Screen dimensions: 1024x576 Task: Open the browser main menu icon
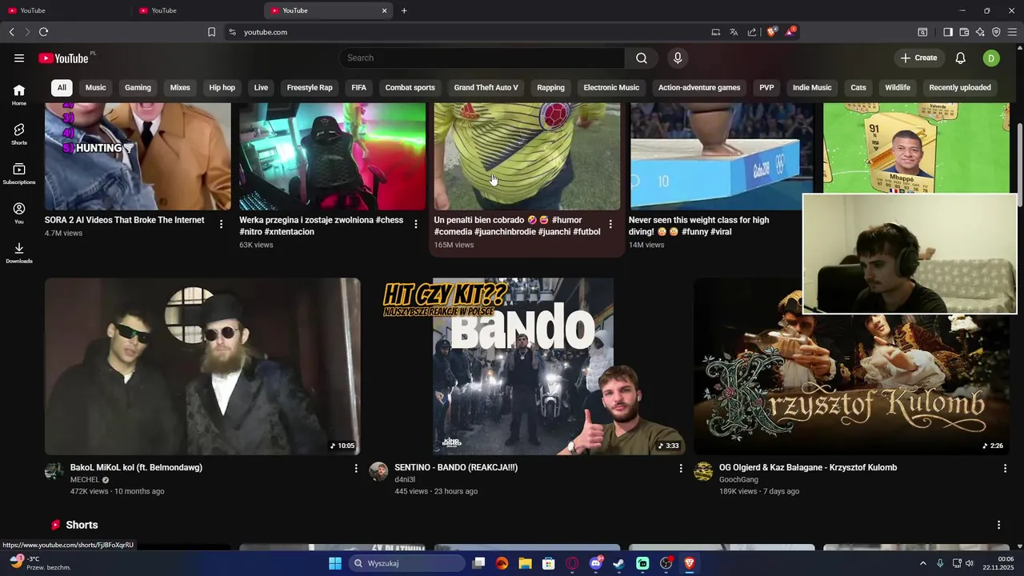1012,32
